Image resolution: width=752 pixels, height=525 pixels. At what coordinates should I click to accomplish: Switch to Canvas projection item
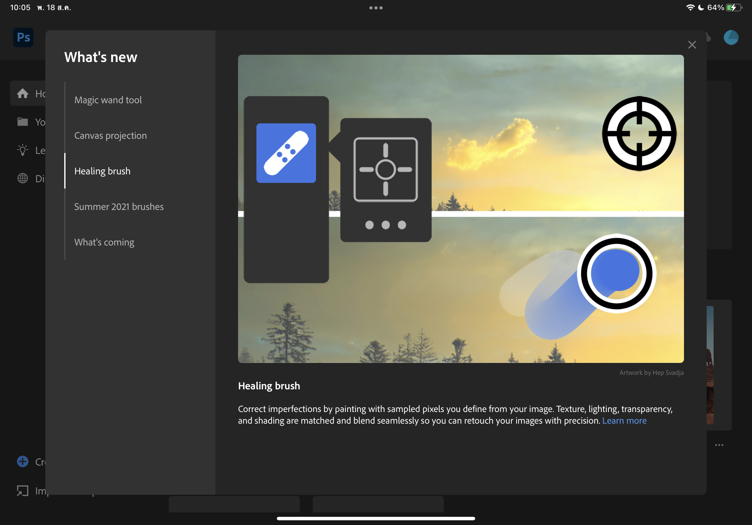point(111,136)
